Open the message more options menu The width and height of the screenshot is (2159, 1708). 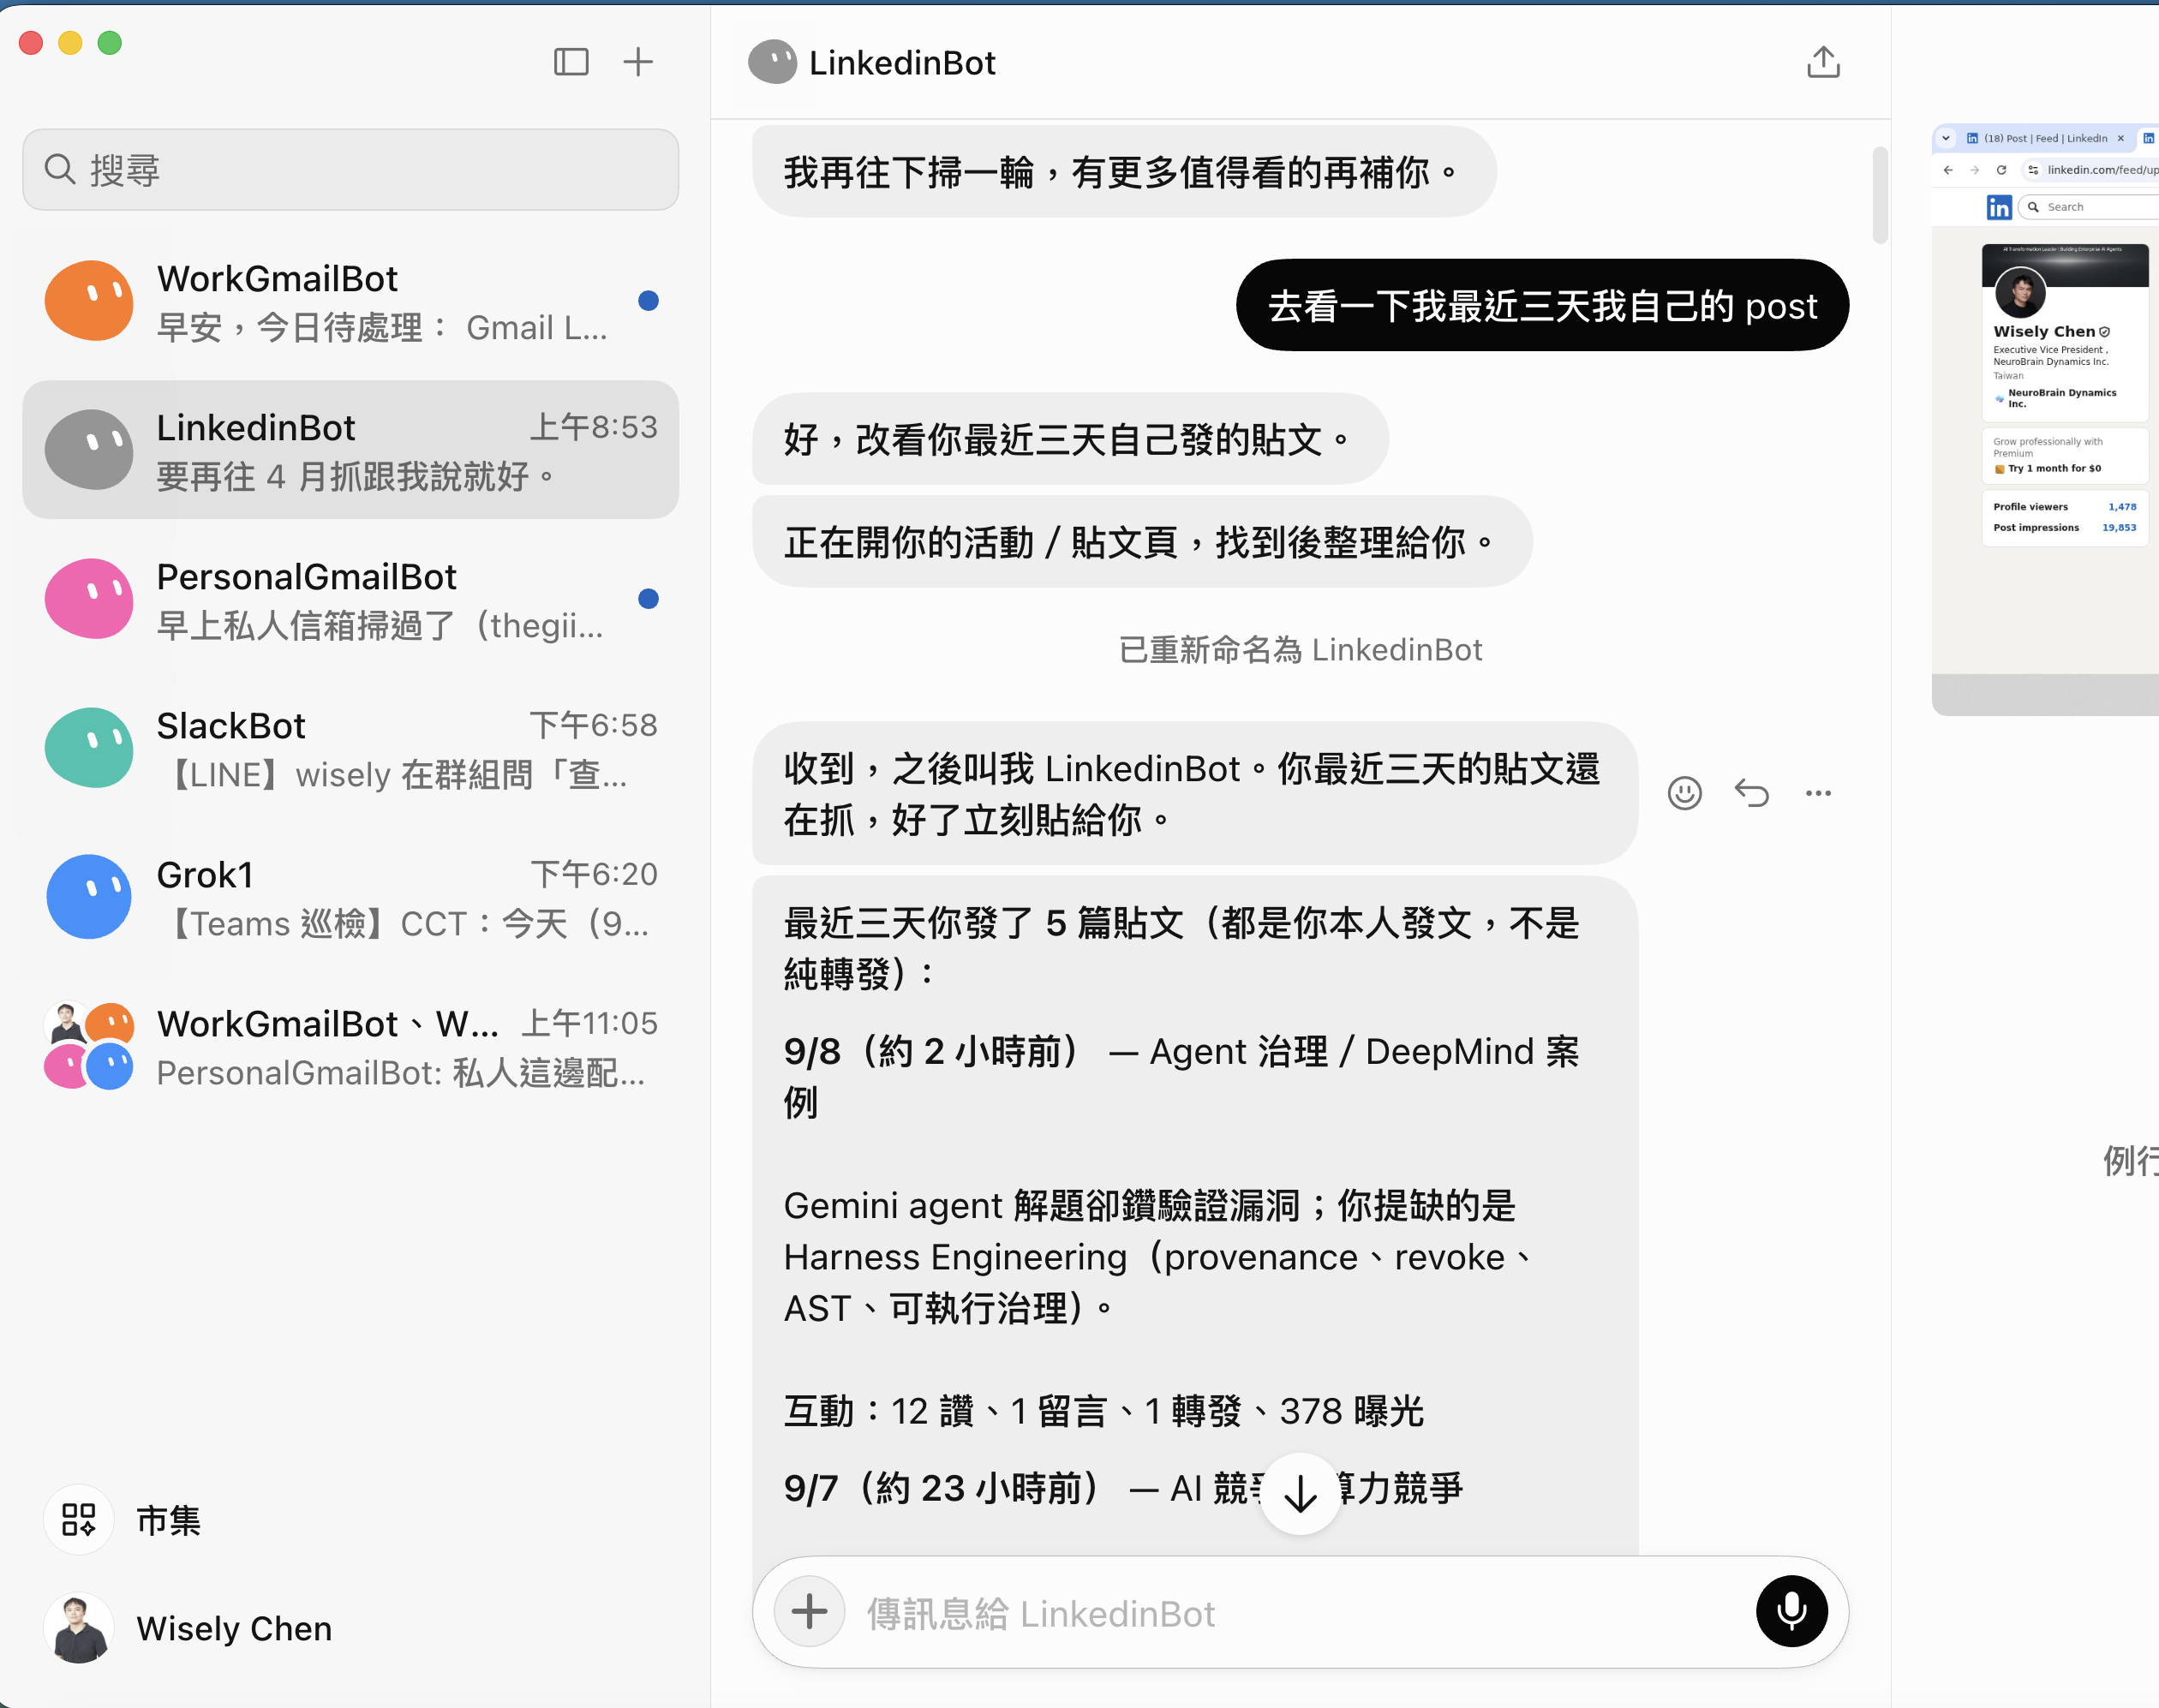pyautogui.click(x=1818, y=793)
